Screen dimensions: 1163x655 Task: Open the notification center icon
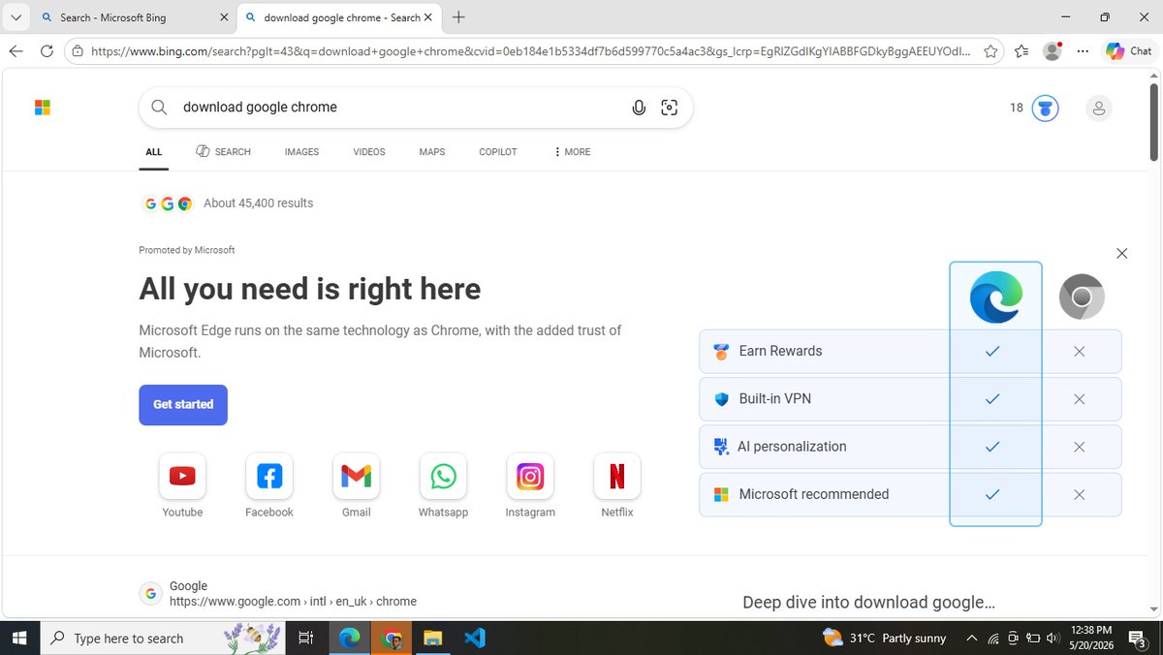tap(1138, 639)
